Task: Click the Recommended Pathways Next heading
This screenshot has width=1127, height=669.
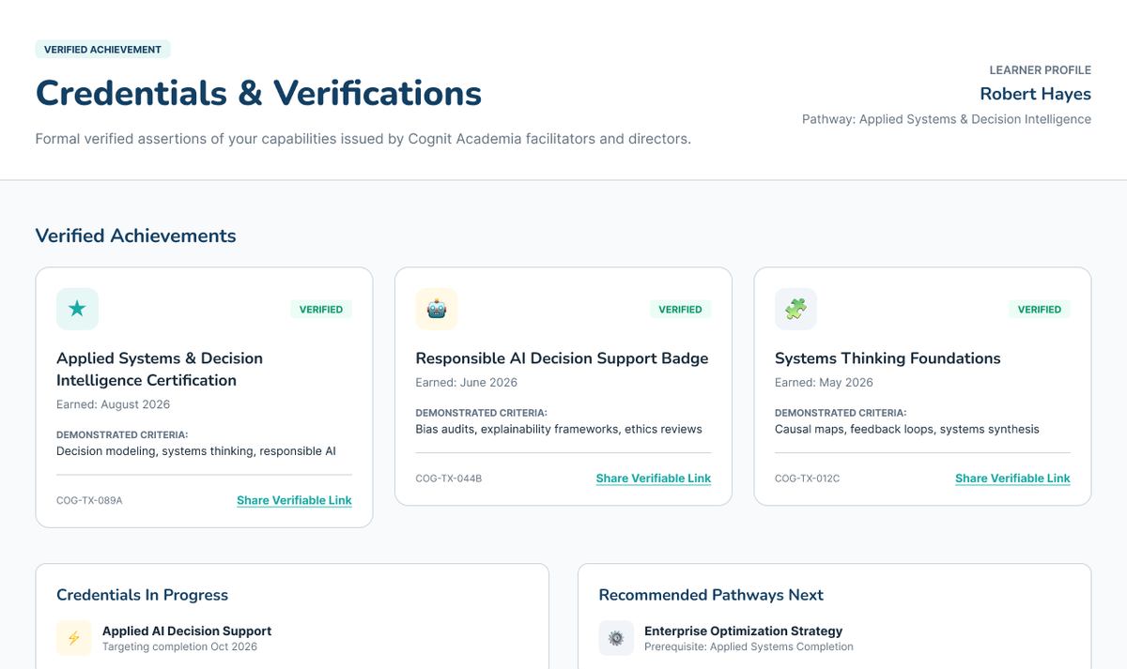Action: [x=711, y=595]
